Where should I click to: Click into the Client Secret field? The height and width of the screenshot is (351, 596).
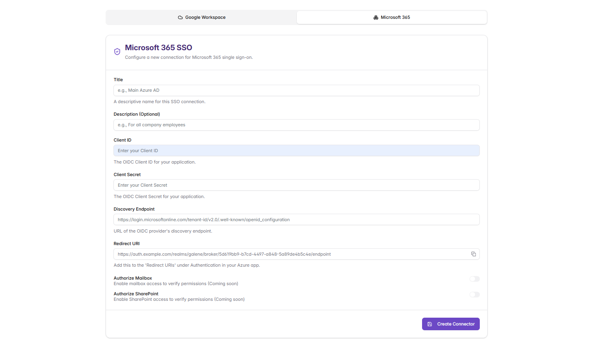pos(296,185)
